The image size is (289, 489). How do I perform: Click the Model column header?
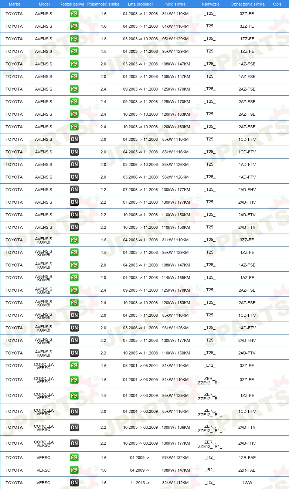coord(44,4)
